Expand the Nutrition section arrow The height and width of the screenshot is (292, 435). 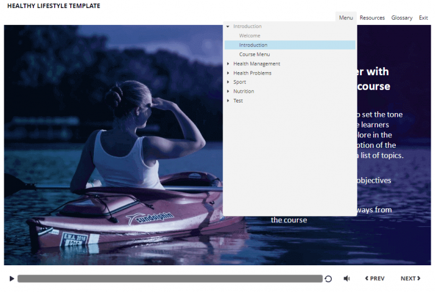[228, 91]
